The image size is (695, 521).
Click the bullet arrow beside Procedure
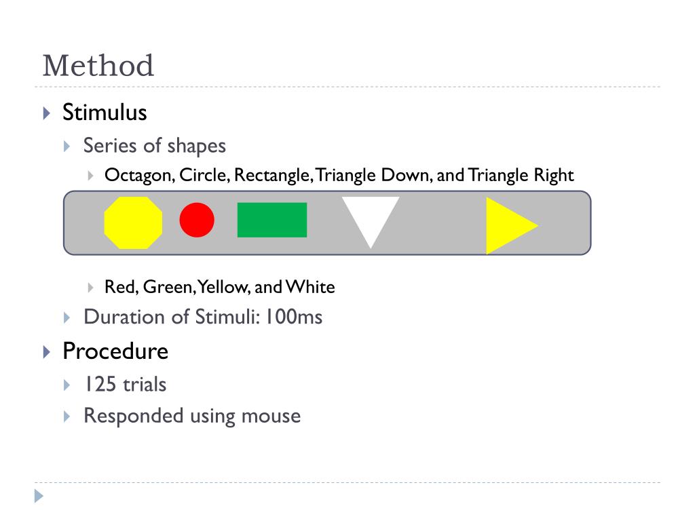coord(47,352)
